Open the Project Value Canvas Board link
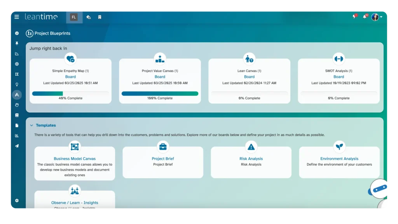The height and width of the screenshot is (224, 398). point(160,77)
